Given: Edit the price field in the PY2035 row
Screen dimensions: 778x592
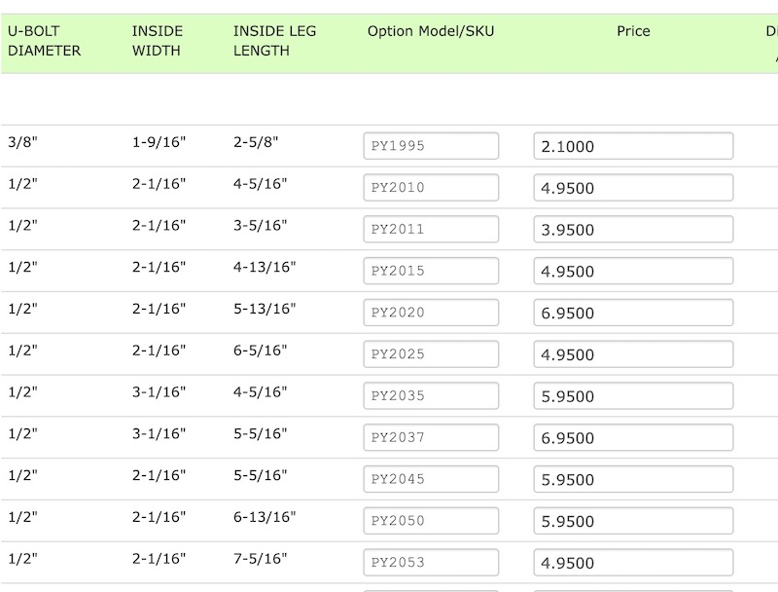Looking at the screenshot, I should (x=633, y=396).
